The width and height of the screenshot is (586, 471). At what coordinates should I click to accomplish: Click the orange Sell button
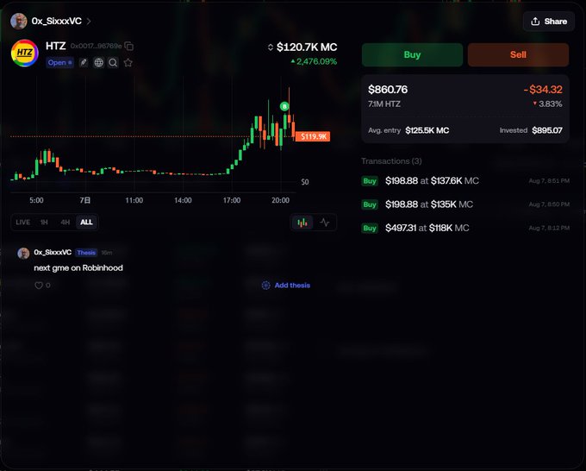point(518,54)
